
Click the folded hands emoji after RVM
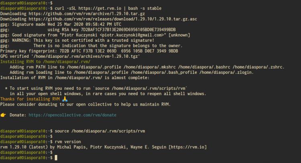(65, 99)
